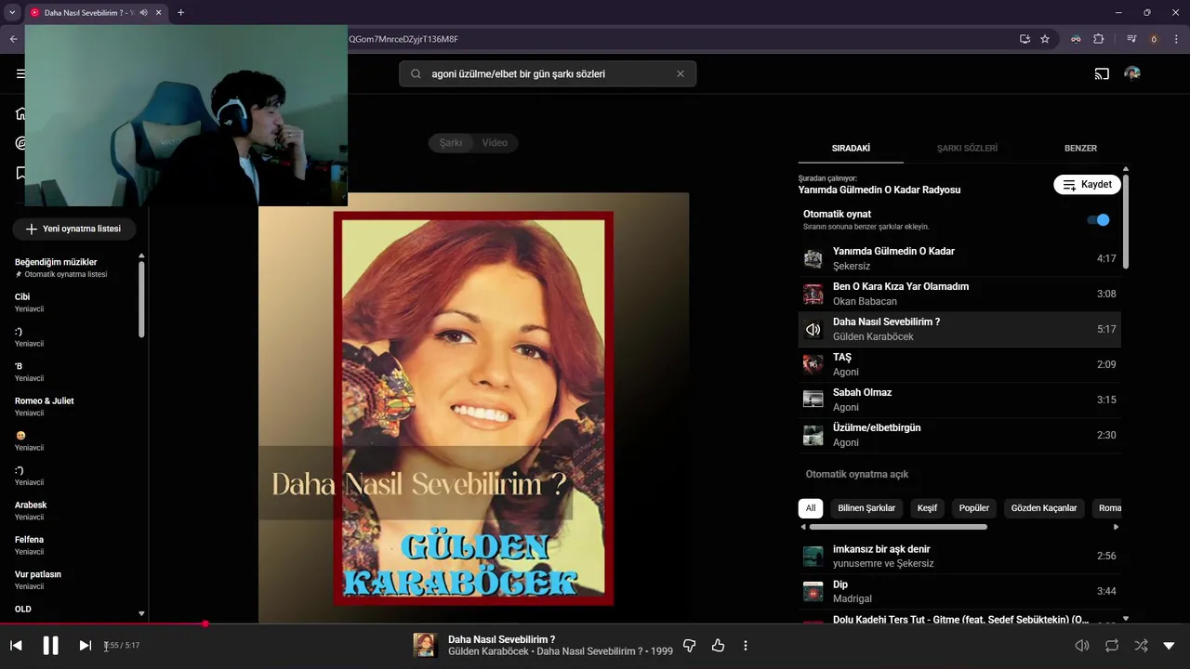Skip to next track
The height and width of the screenshot is (669, 1190).
85,645
